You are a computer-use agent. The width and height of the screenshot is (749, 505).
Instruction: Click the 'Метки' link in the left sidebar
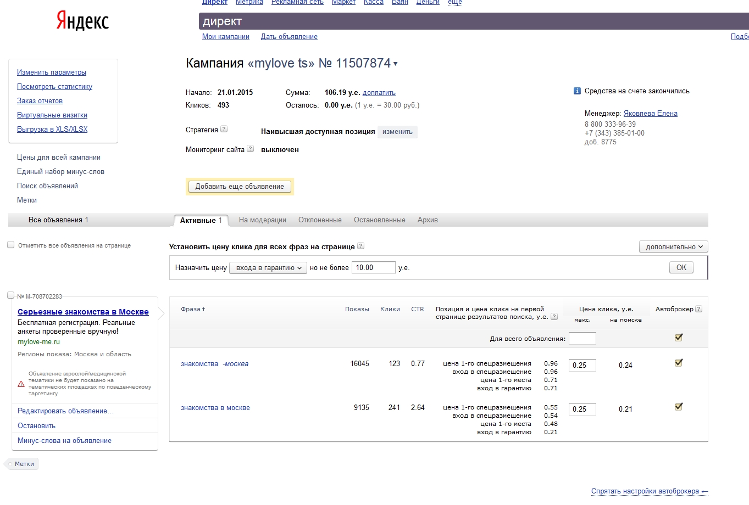coord(27,200)
